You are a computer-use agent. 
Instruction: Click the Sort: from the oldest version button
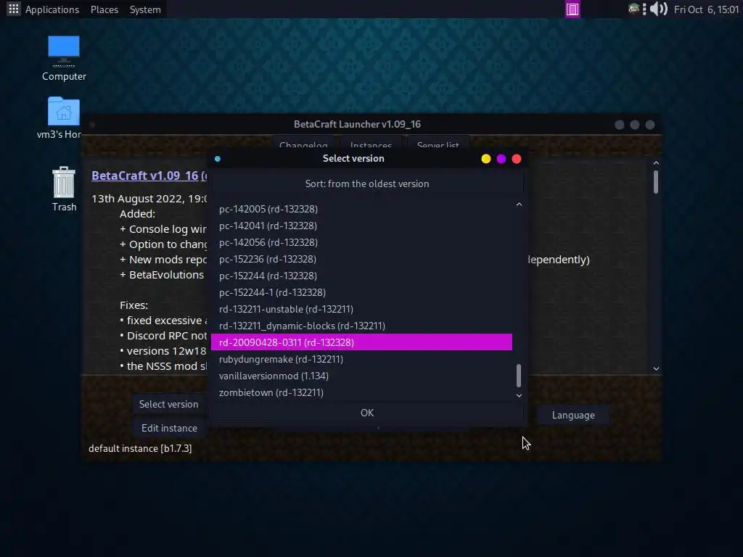click(367, 183)
